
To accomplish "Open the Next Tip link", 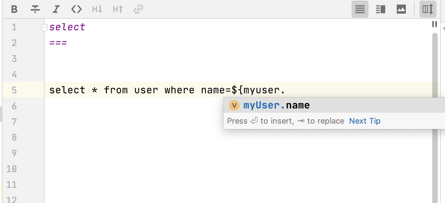I will point(365,121).
